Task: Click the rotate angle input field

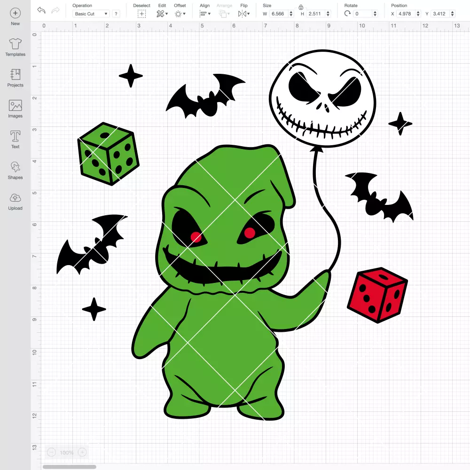Action: [x=363, y=14]
